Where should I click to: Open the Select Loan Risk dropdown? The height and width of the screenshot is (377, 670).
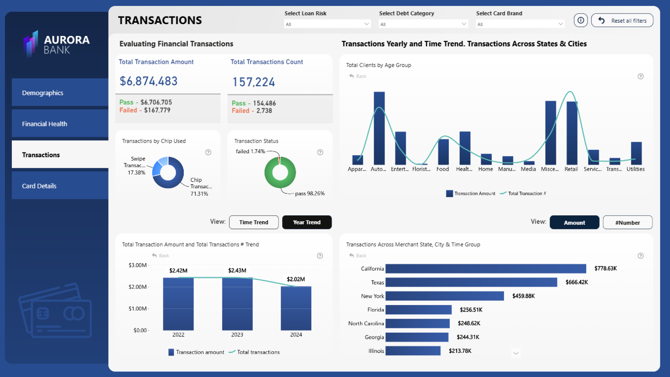coord(327,24)
